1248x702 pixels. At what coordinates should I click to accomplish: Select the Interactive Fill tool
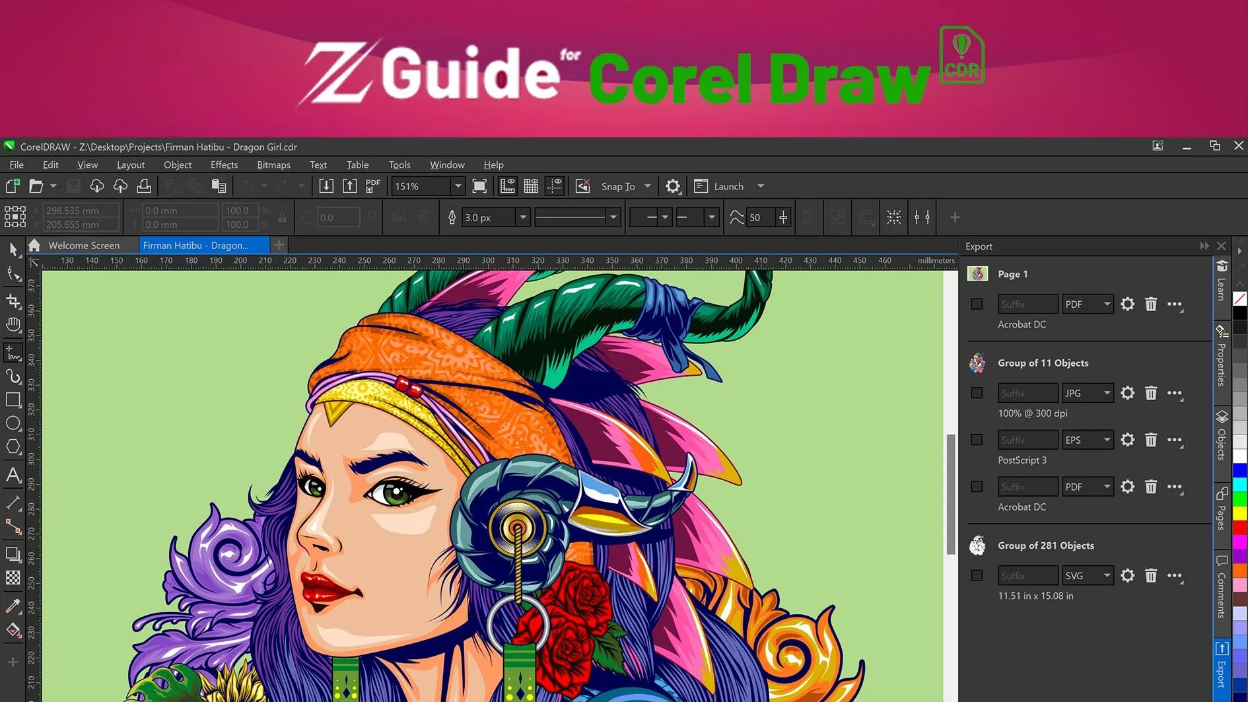[13, 630]
